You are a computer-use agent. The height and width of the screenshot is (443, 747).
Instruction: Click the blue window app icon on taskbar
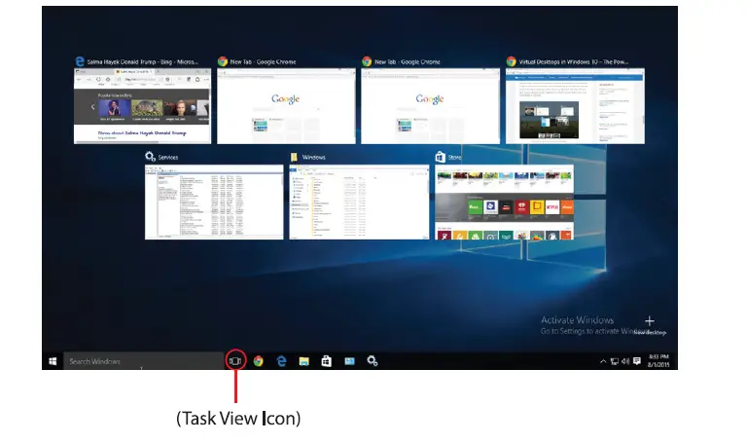[x=349, y=361]
